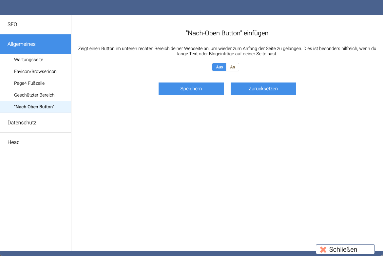Open Geschützter Bereich settings

(35, 95)
